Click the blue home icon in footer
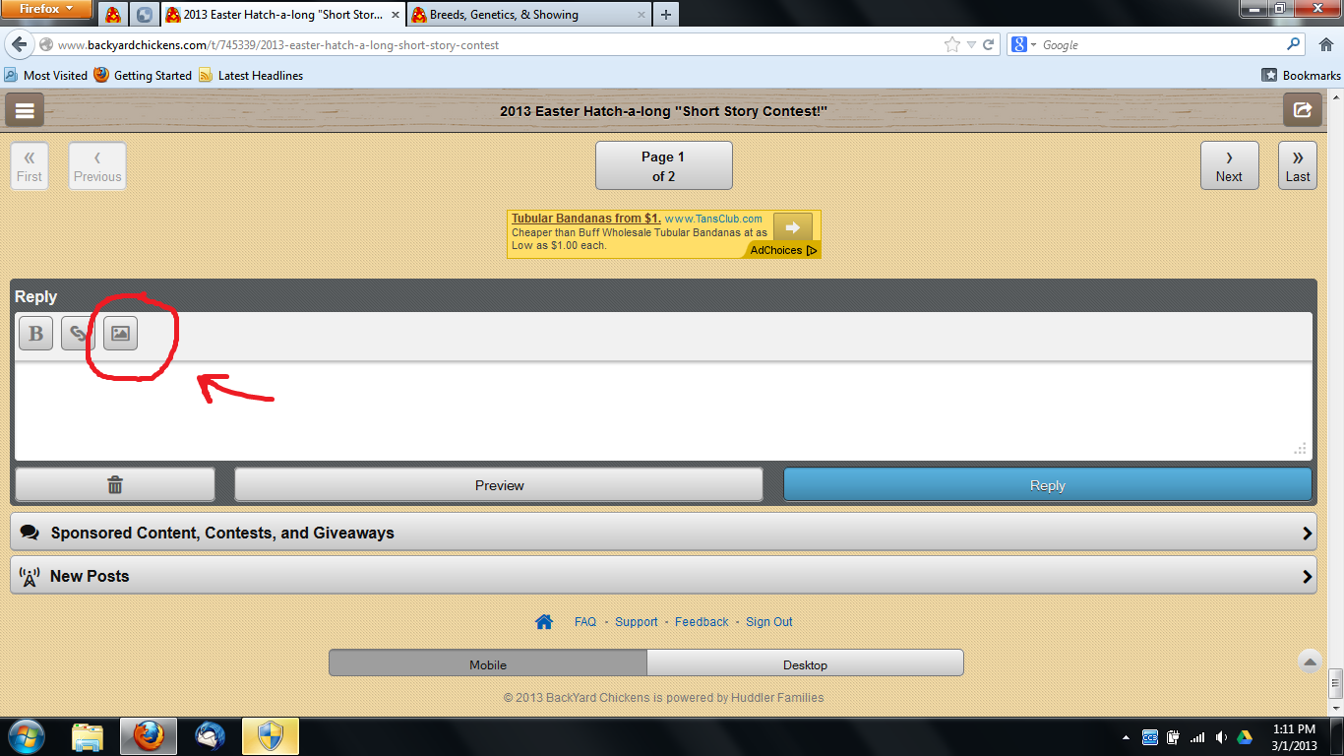This screenshot has width=1344, height=756. (x=544, y=621)
